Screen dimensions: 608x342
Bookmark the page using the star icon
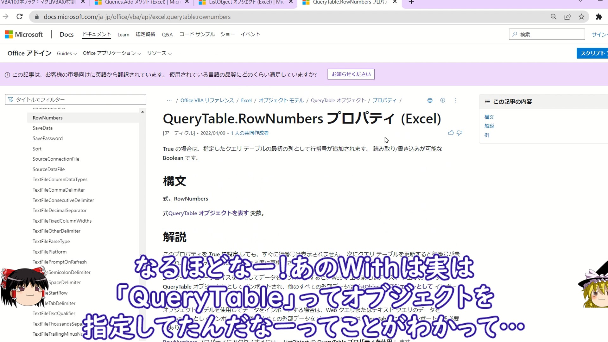tap(581, 17)
